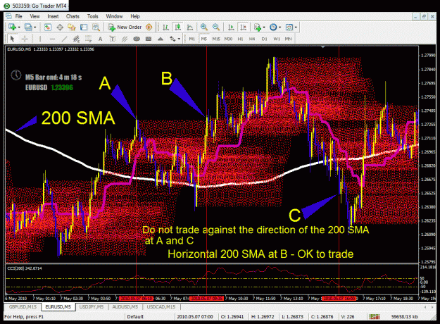Select the Crosshair tool
The width and height of the screenshot is (440, 324).
[25, 39]
